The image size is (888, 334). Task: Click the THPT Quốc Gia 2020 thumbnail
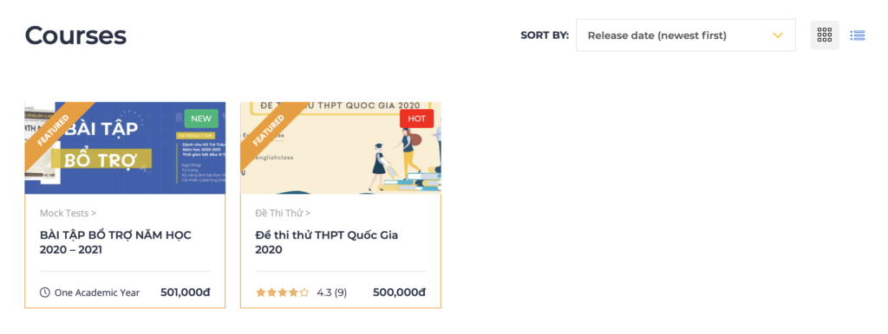coord(340,148)
